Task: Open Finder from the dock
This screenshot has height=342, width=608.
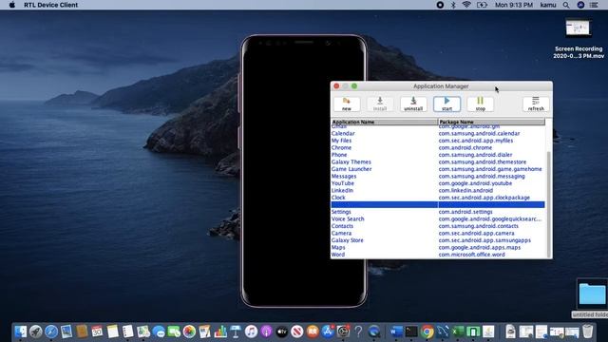Action: coord(21,332)
